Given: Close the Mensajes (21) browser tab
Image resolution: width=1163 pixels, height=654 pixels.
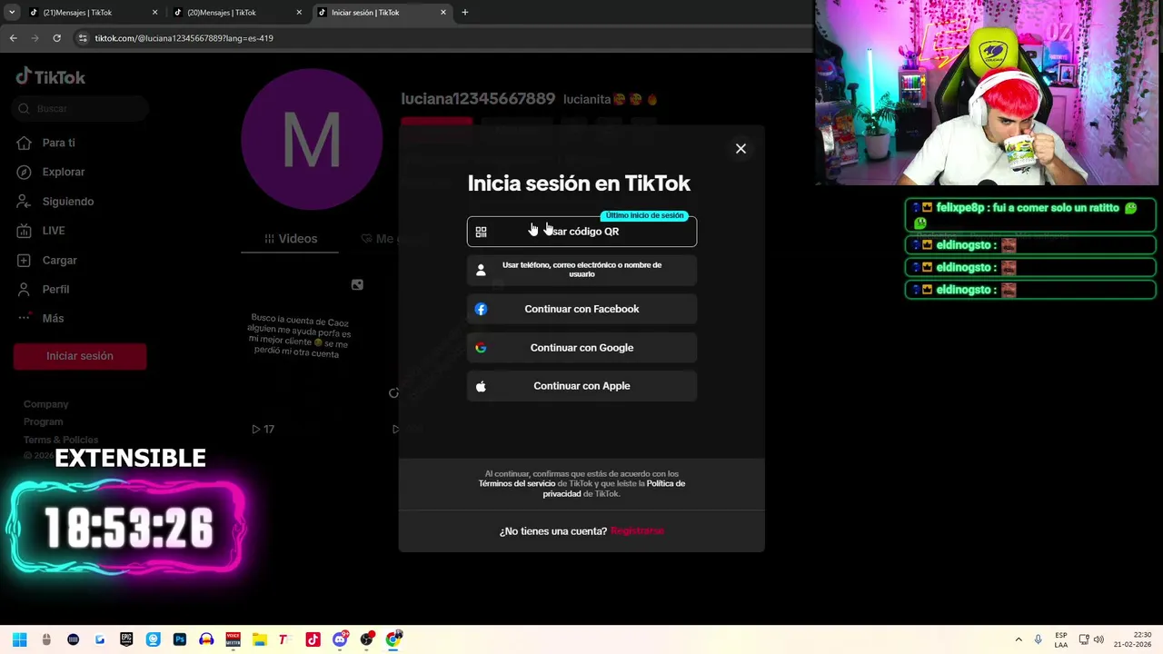Looking at the screenshot, I should coord(154,13).
